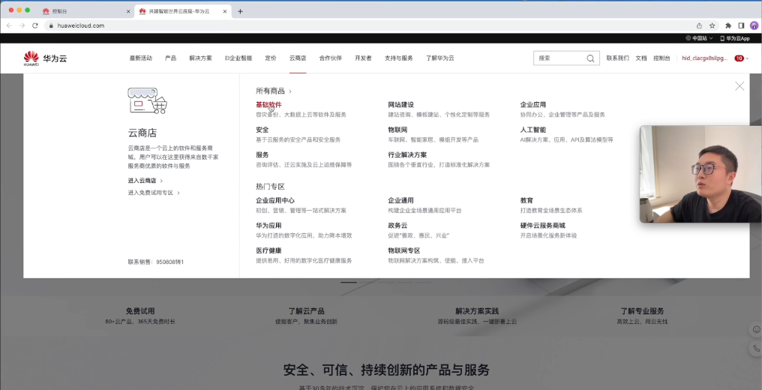Viewport: 762px width, 390px height.
Task: Open the 硬件云服务商城 zone
Action: point(543,226)
